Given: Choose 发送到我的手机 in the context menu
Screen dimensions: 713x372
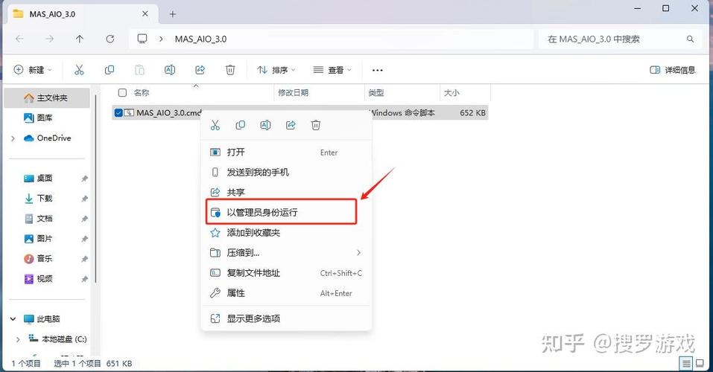Looking at the screenshot, I should (286, 172).
